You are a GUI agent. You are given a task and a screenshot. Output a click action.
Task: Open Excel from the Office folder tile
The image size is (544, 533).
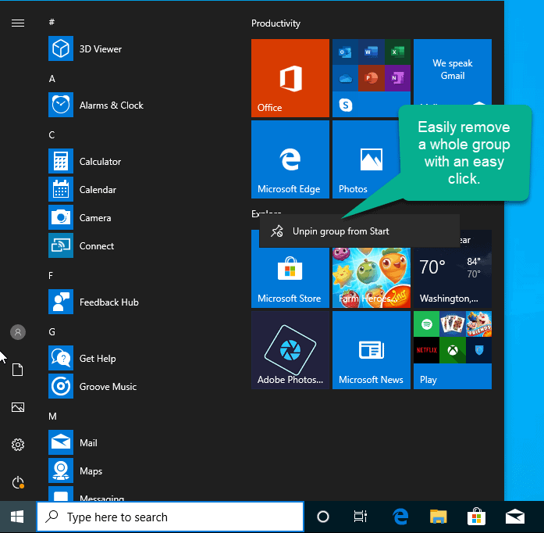(397, 52)
